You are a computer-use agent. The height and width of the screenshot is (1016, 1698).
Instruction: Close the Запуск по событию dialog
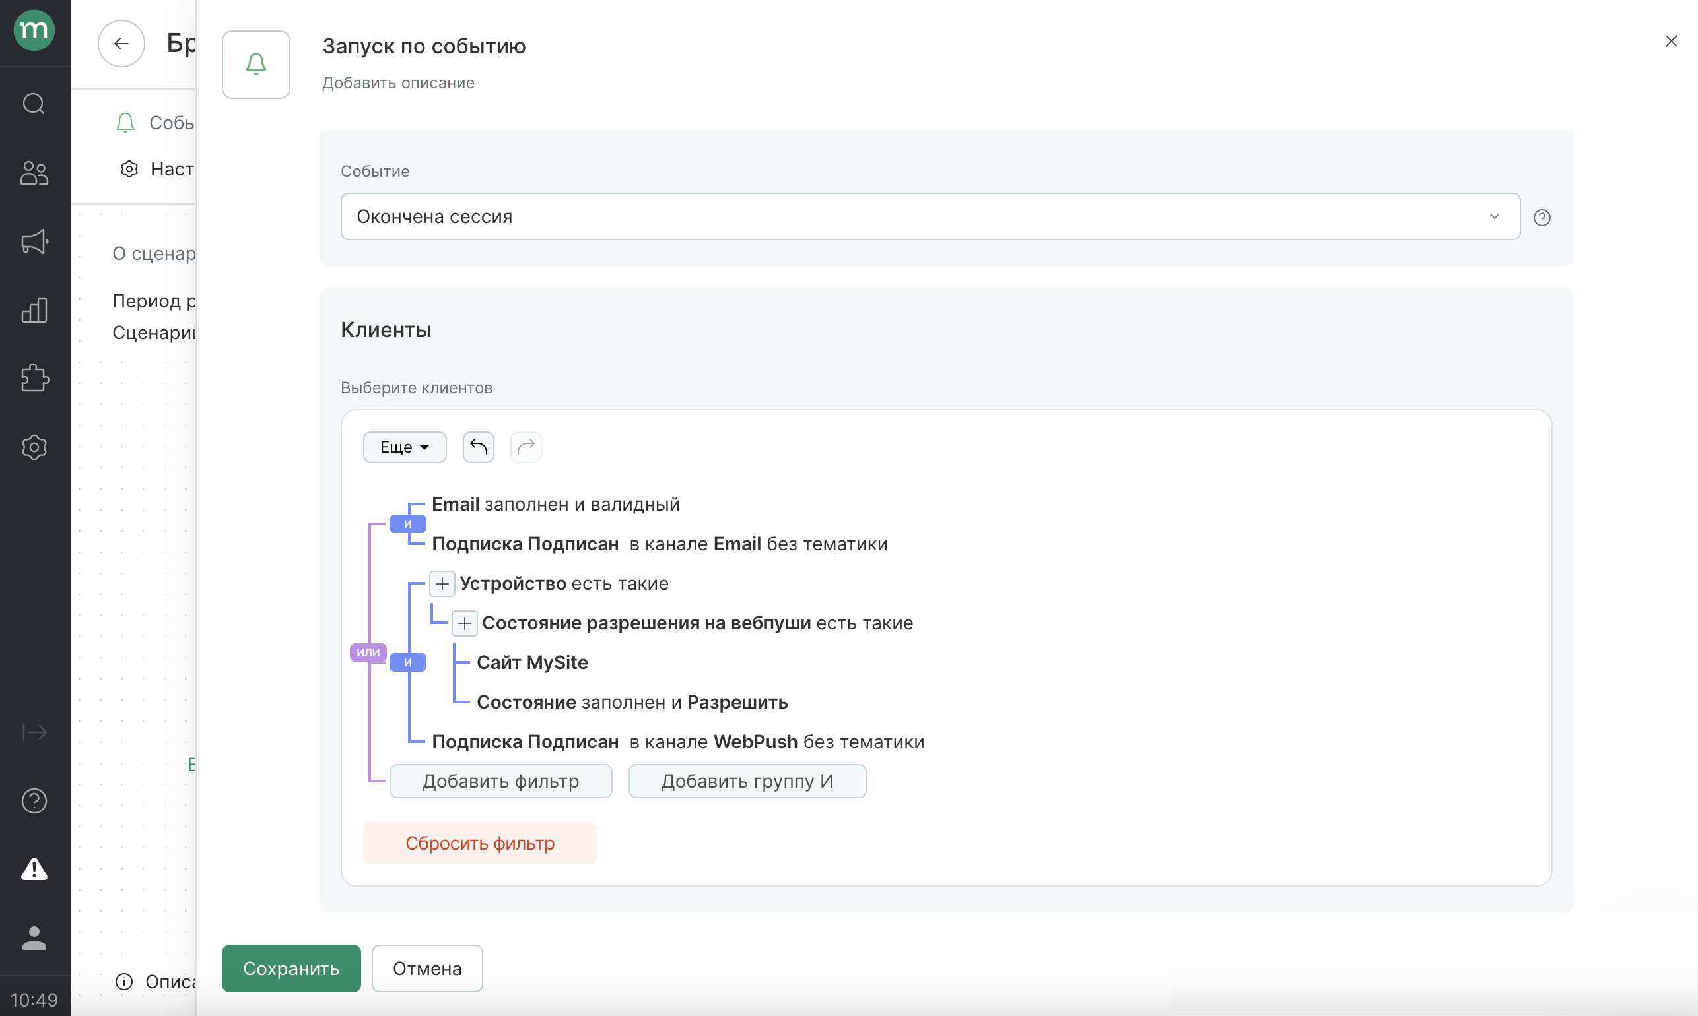[1672, 41]
